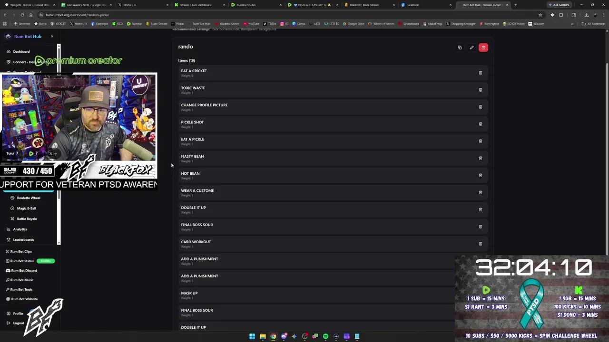609x342 pixels.
Task: Delete the NASTY BEAN item
Action: coord(480,158)
